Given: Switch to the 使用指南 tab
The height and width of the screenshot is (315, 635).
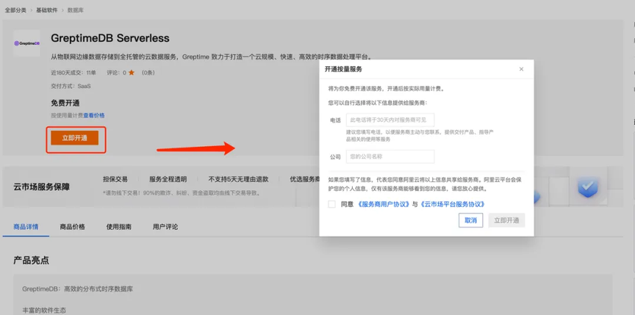Looking at the screenshot, I should (x=118, y=227).
